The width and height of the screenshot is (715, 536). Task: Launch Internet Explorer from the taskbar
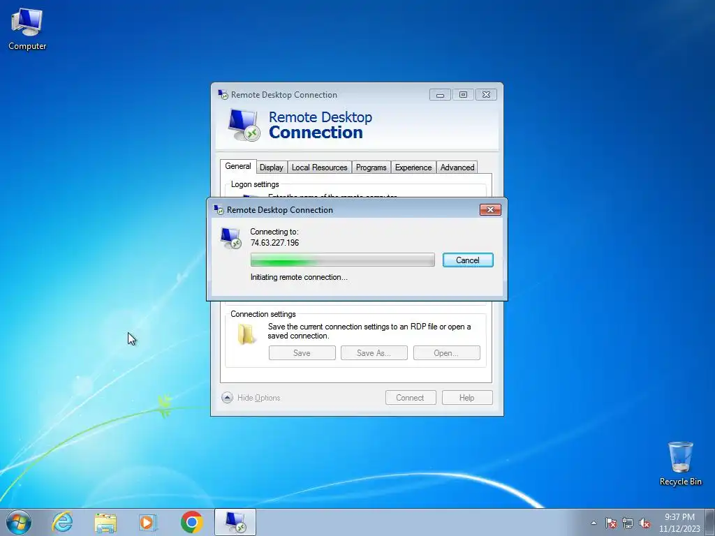pos(62,522)
